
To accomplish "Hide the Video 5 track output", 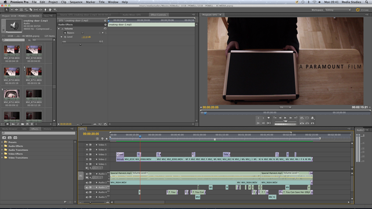I will (87, 145).
